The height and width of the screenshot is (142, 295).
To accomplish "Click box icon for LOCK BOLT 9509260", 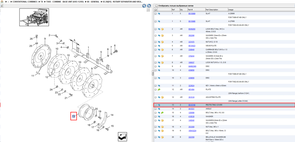I will 162,29.
